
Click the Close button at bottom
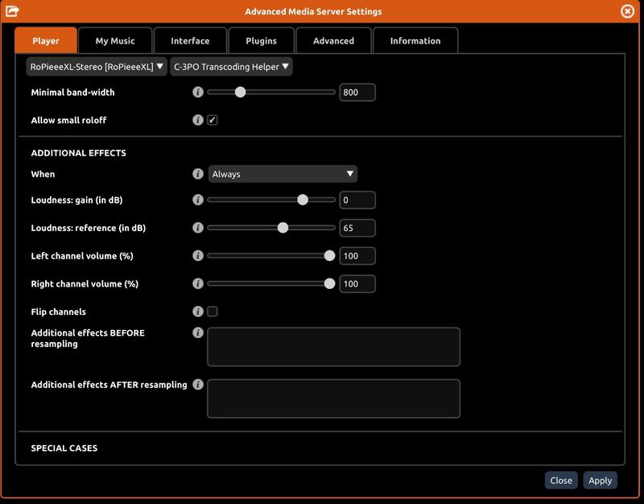click(x=561, y=481)
